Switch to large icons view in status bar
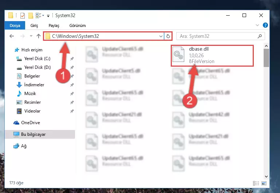 pyautogui.click(x=264, y=183)
